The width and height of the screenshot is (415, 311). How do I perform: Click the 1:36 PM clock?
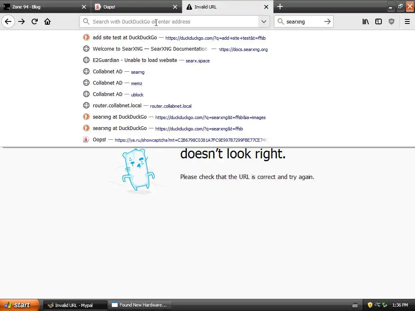400,305
